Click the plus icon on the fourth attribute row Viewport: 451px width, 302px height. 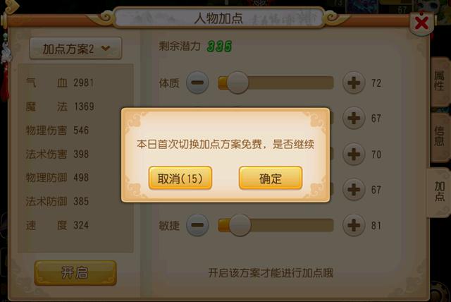pos(354,189)
